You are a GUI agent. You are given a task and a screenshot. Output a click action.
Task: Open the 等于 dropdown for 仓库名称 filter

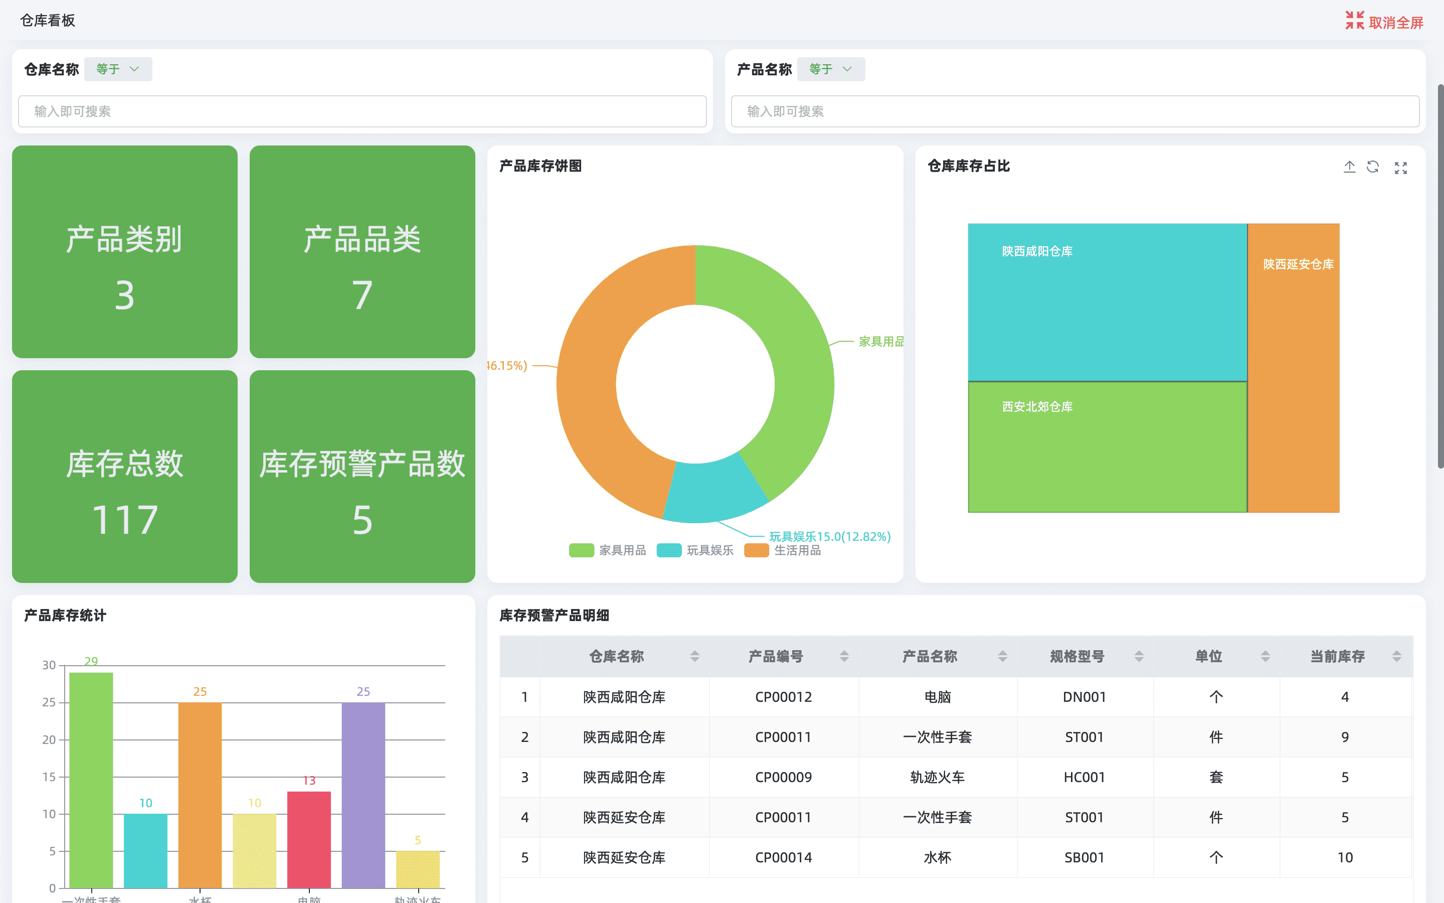[x=118, y=69]
